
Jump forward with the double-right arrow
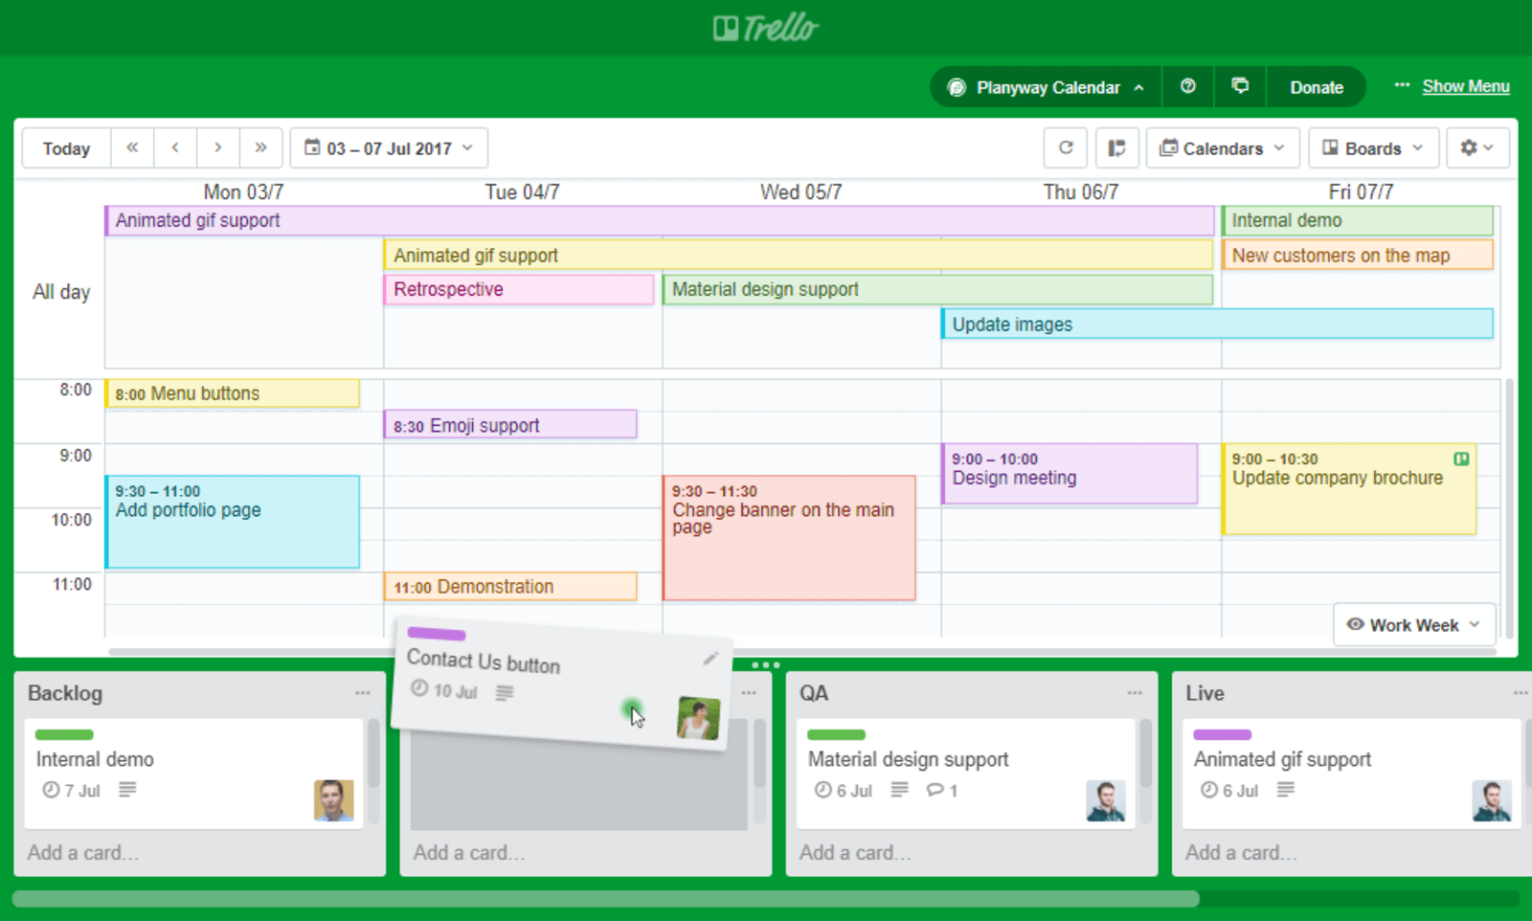click(x=260, y=147)
